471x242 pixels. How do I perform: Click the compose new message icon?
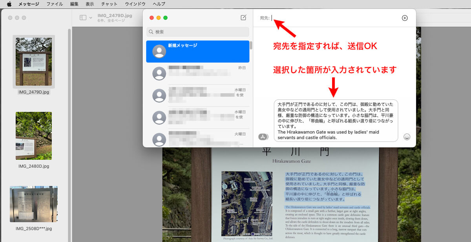pyautogui.click(x=243, y=18)
